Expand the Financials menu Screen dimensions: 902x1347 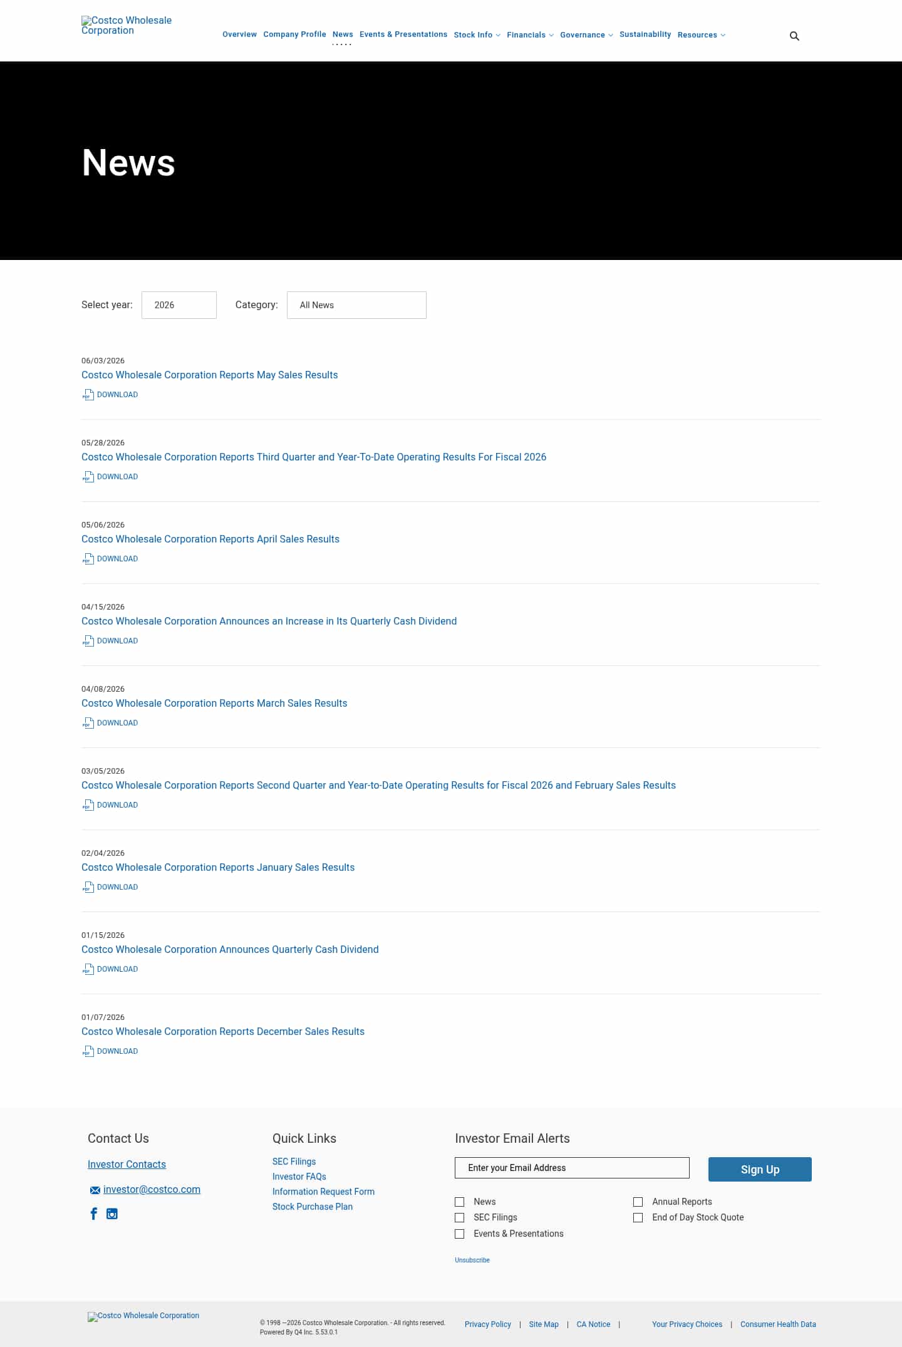coord(530,35)
